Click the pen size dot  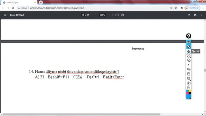pyautogui.click(x=189, y=65)
